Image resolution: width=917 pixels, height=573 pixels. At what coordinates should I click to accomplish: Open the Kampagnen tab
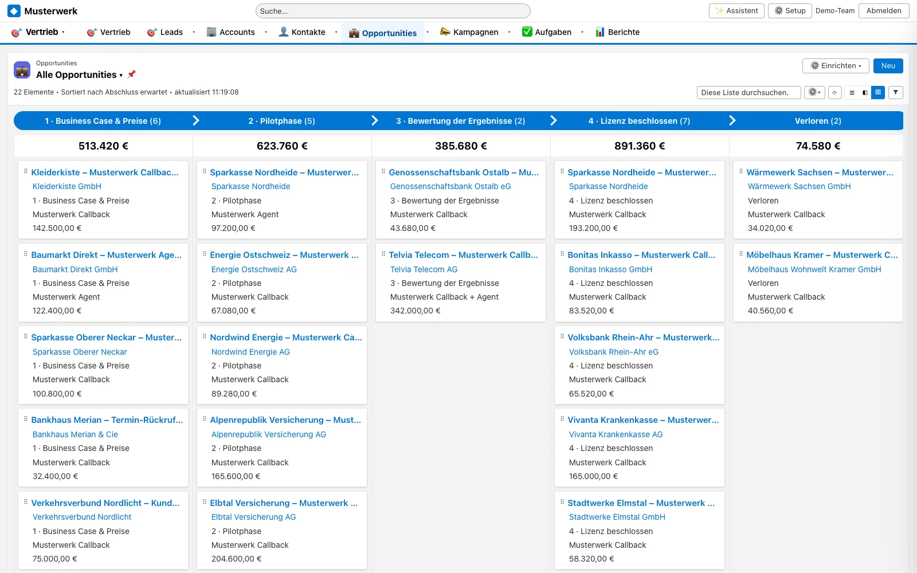pyautogui.click(x=469, y=33)
